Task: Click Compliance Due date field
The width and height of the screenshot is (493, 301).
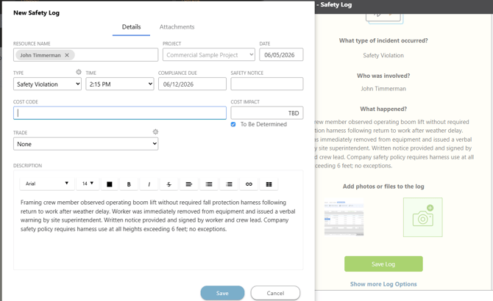Action: [192, 84]
